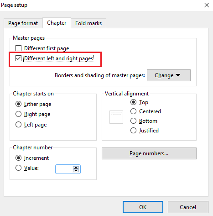Confirm settings with the OK button
The image size is (213, 216).
click(x=143, y=207)
